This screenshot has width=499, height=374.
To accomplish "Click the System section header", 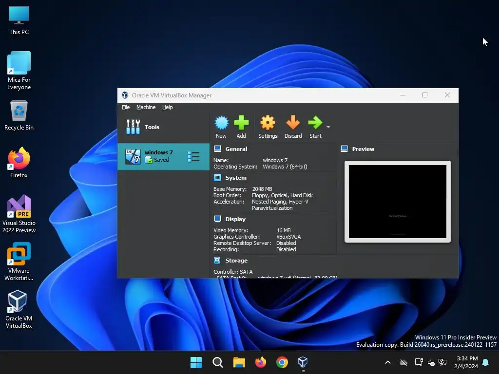I will (x=236, y=178).
